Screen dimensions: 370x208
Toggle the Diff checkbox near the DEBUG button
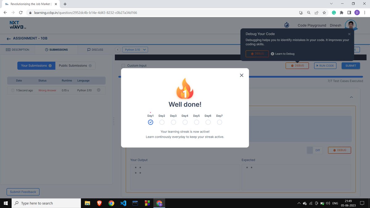pyautogui.click(x=310, y=150)
